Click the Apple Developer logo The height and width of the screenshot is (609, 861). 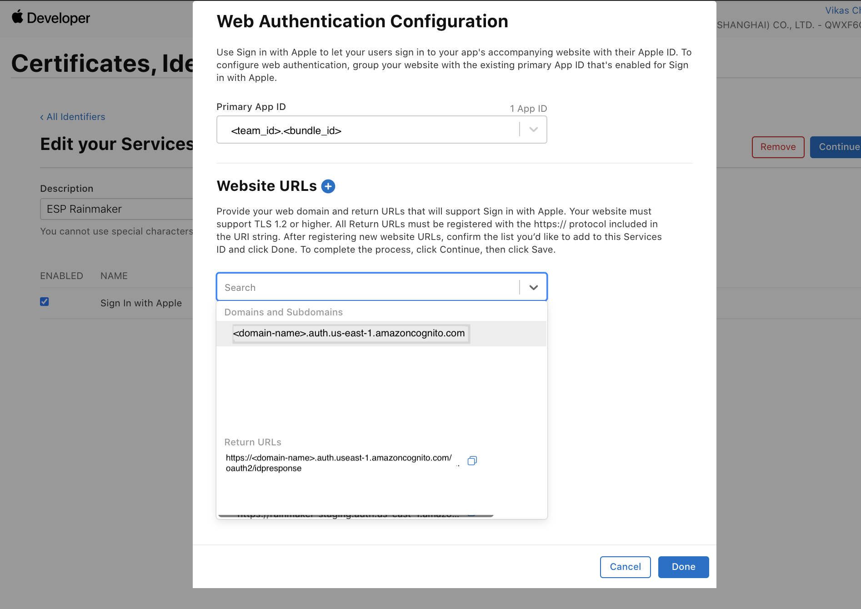pos(51,18)
